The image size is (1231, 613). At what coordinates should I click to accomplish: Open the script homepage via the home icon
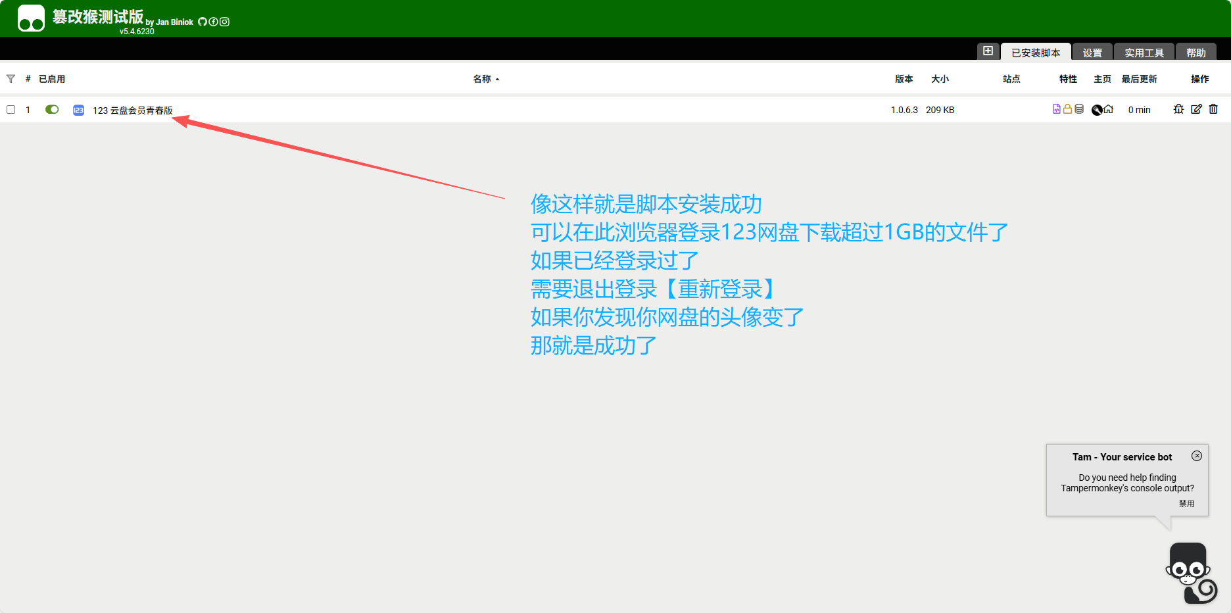point(1109,109)
